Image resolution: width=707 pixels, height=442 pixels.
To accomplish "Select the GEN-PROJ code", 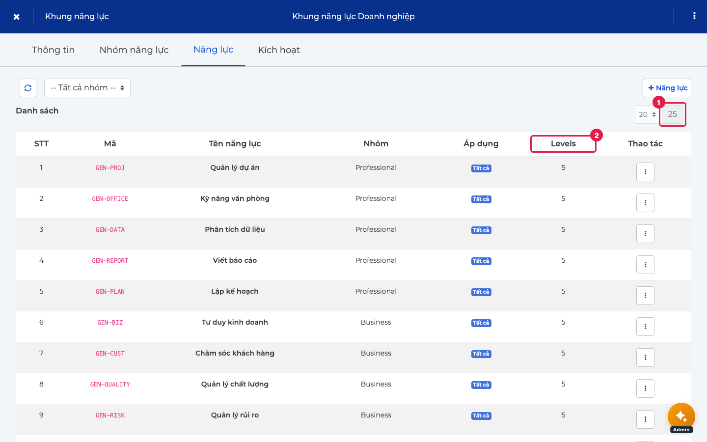I will tap(110, 168).
